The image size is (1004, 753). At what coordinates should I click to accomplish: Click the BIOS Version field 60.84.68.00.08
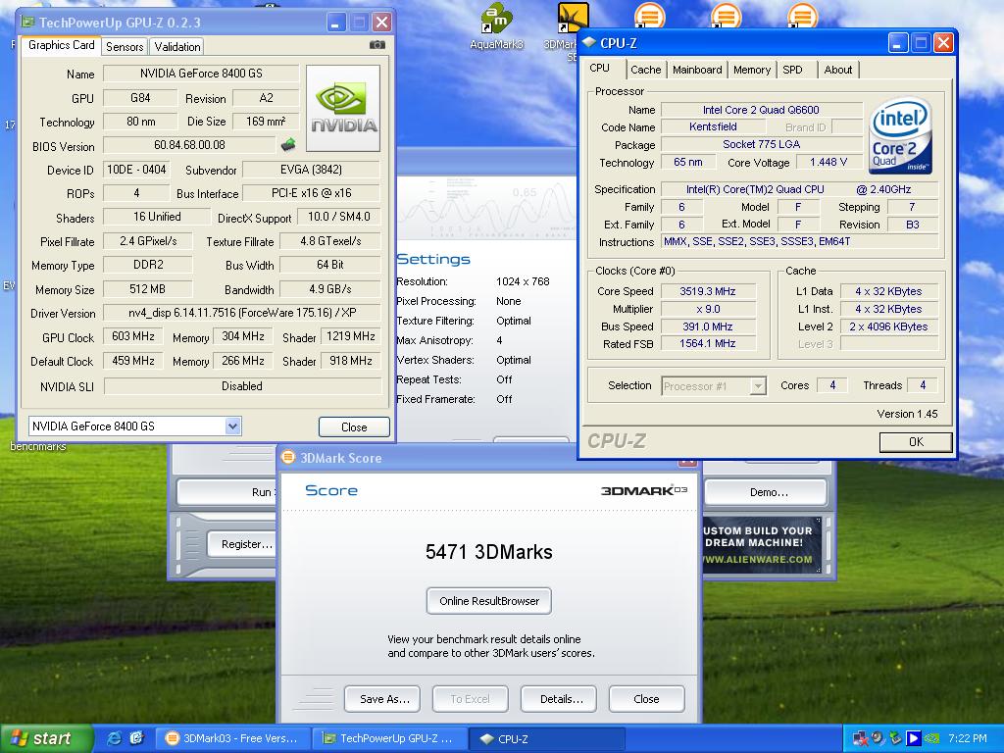click(189, 145)
